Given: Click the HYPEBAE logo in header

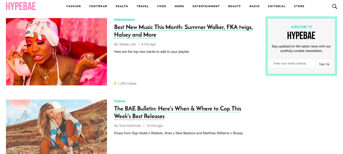Looking at the screenshot, I should click(x=21, y=6).
